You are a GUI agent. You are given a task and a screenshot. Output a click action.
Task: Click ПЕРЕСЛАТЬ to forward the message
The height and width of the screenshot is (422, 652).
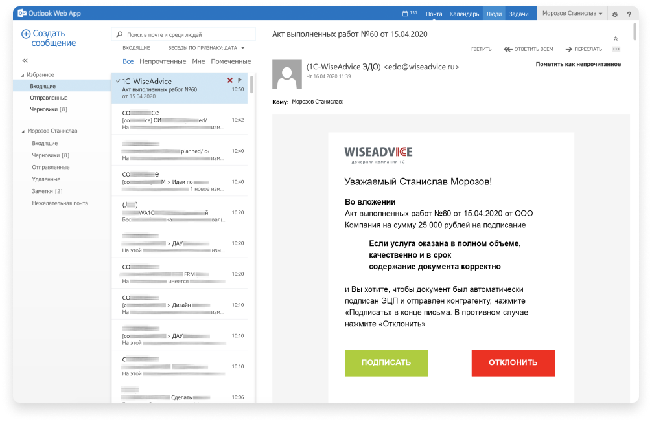pyautogui.click(x=584, y=49)
